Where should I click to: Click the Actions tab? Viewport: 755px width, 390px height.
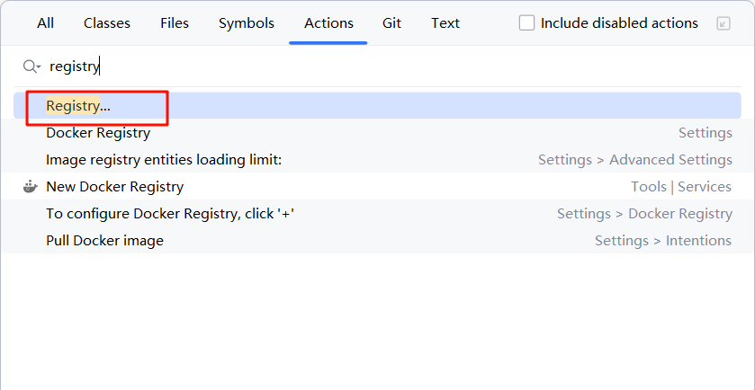pos(328,23)
